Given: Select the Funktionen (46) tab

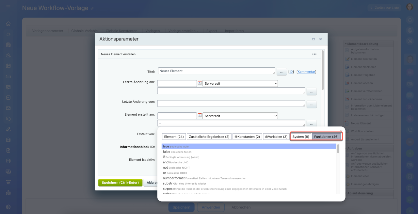Looking at the screenshot, I should coord(326,137).
